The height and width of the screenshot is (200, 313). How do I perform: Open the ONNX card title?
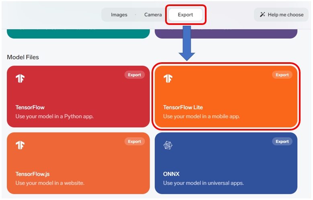(171, 174)
